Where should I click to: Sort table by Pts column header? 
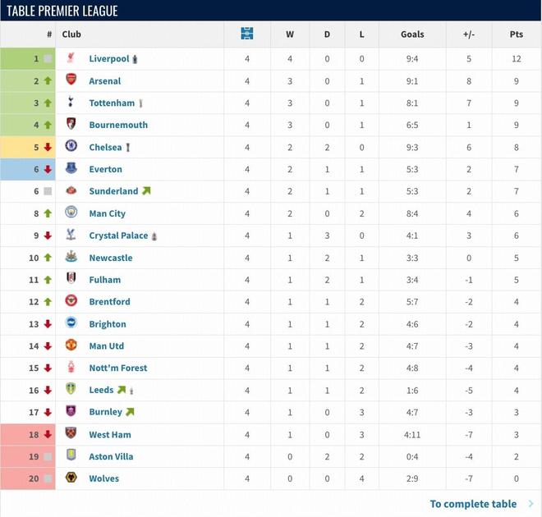(516, 34)
